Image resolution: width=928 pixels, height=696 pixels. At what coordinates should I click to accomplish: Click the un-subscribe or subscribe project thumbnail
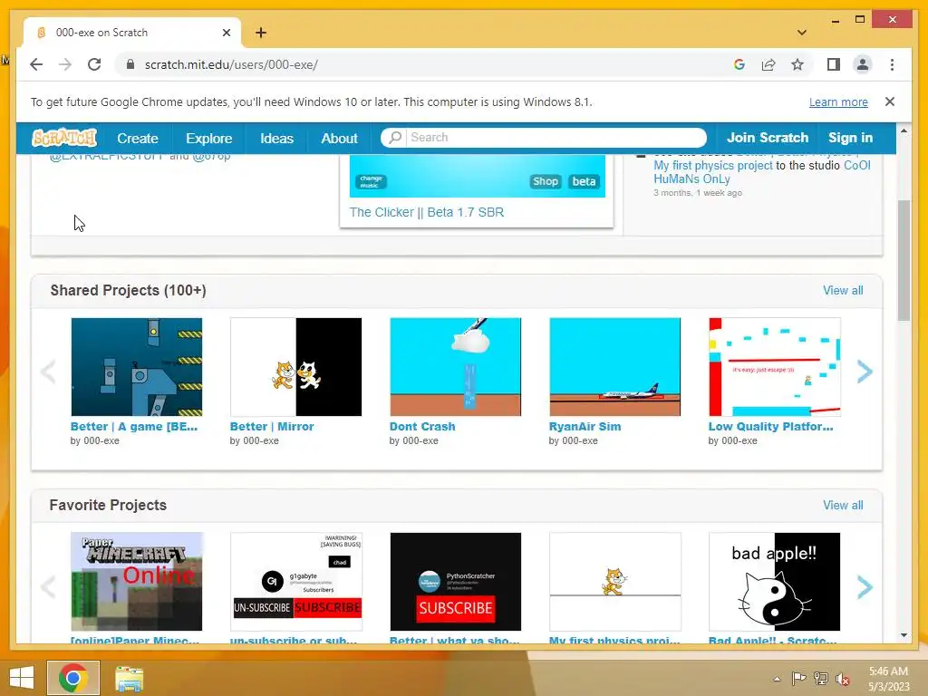pyautogui.click(x=296, y=581)
